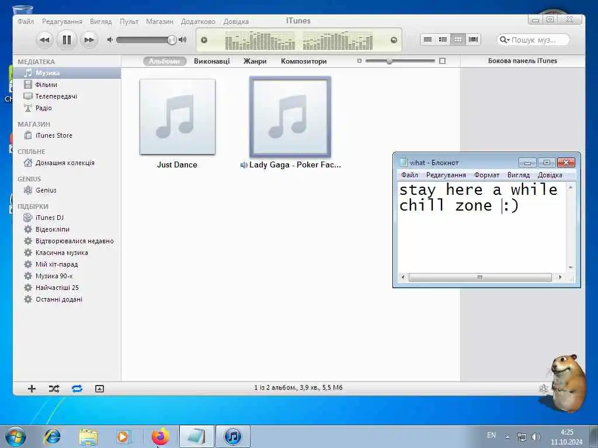Click the low volume speaker icon
598x448 pixels.
pos(110,40)
